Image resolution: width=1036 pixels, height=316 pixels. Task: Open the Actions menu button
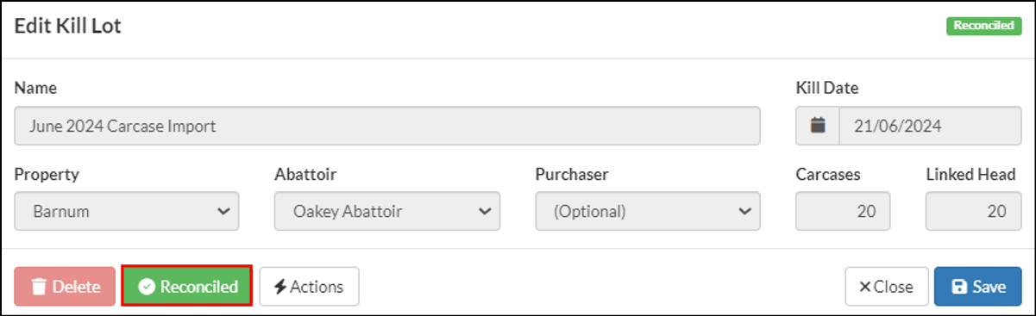tap(310, 287)
